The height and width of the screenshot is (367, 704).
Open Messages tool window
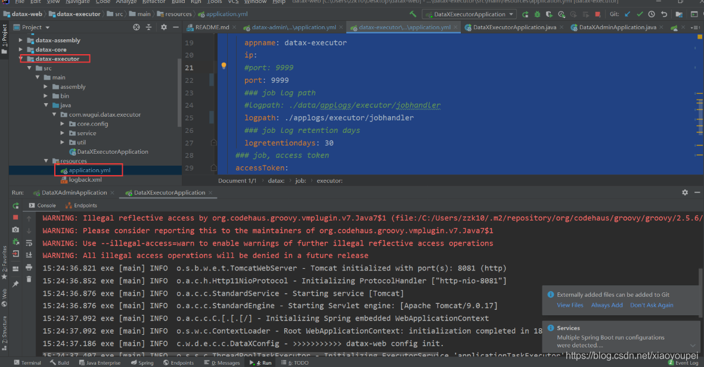pos(222,362)
